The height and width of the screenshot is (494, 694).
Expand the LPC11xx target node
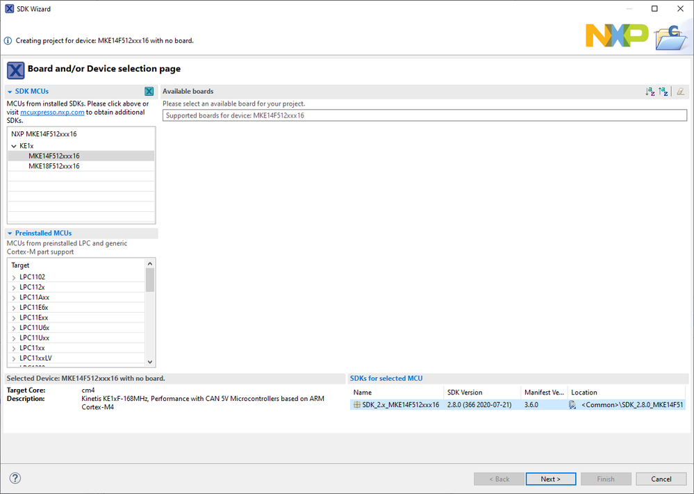click(14, 349)
